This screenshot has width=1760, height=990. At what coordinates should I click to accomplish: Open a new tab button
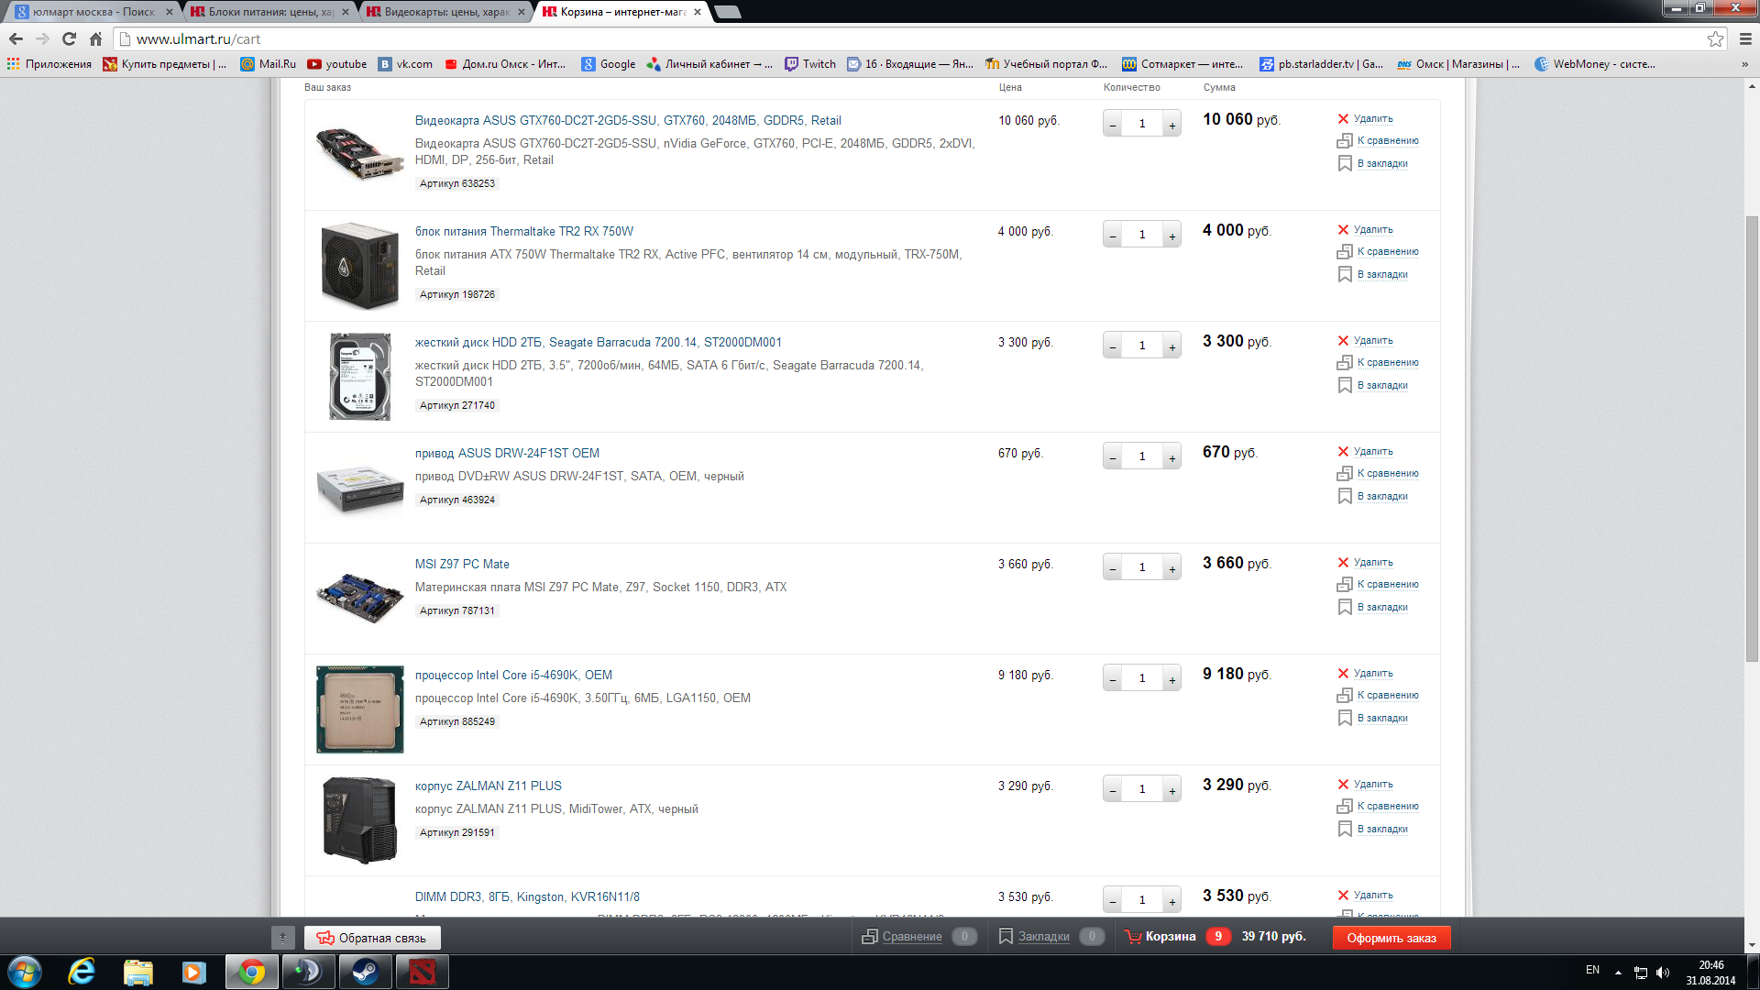click(727, 12)
